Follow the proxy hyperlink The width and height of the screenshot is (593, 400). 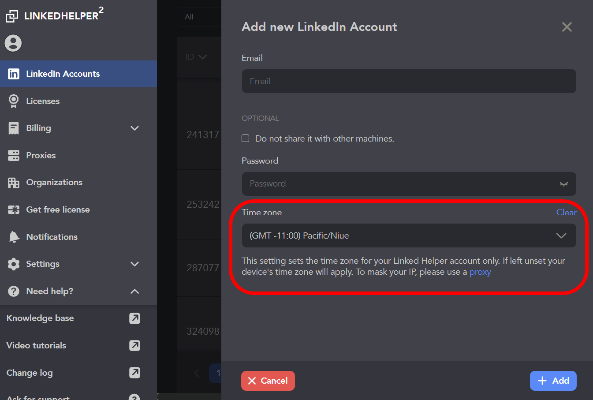pos(480,272)
